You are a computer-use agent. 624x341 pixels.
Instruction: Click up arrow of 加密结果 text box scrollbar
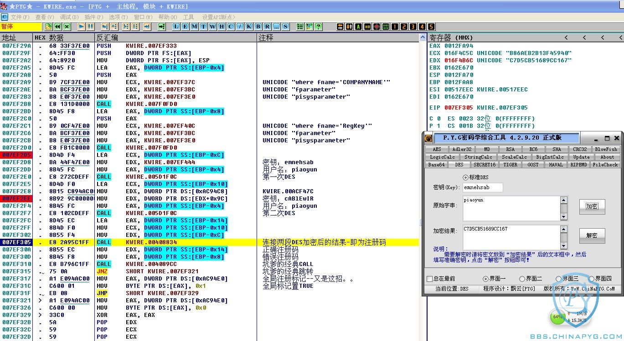coord(563,229)
